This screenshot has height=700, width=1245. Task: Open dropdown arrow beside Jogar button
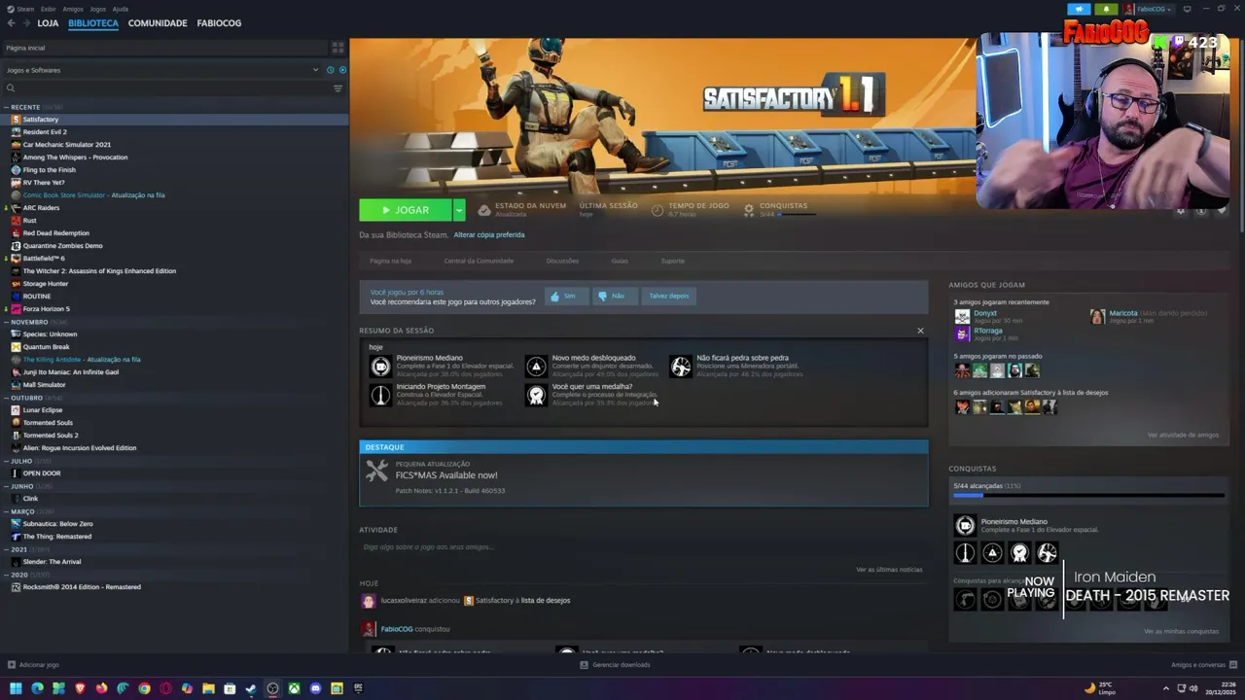[x=458, y=210]
